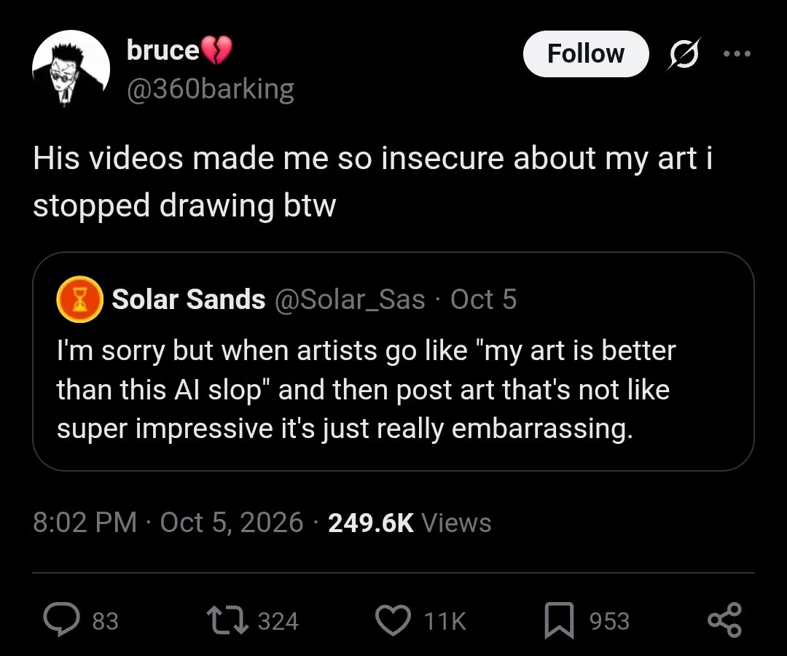Open the share icon

(725, 620)
